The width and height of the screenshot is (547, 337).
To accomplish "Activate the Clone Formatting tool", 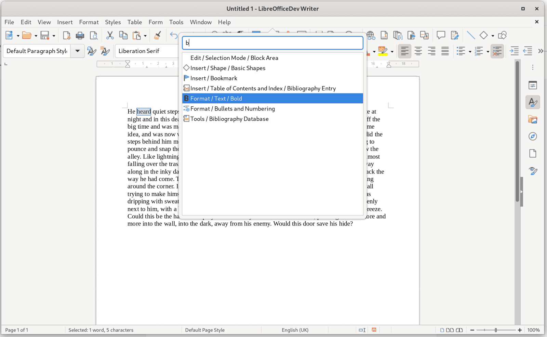I will (x=157, y=35).
